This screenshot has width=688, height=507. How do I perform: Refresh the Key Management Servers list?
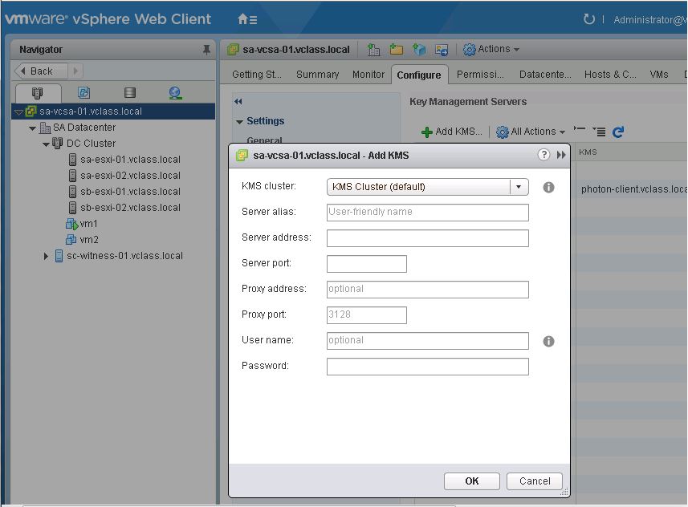pyautogui.click(x=618, y=132)
